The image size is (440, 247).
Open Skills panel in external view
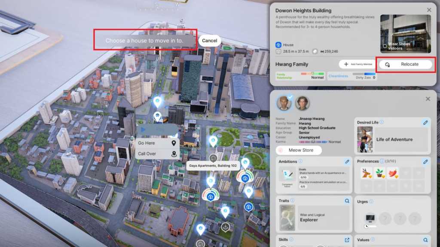pyautogui.click(x=347, y=240)
